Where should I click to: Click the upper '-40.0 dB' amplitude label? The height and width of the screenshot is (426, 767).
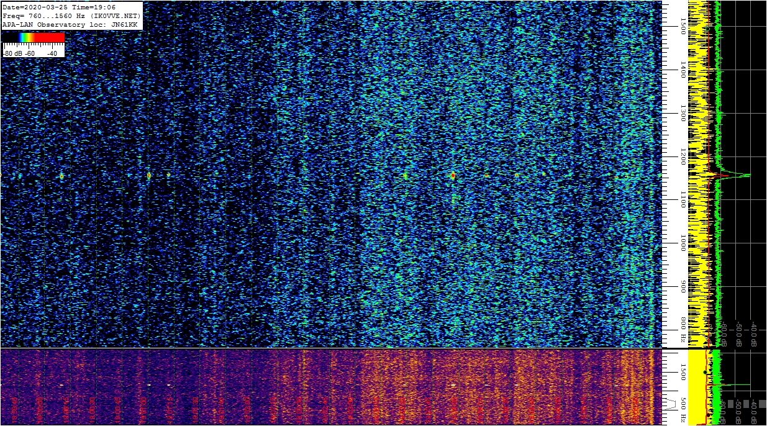[x=753, y=333]
